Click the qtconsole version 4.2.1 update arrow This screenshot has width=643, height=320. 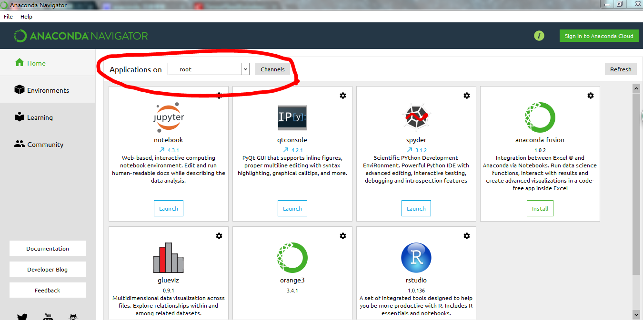tap(287, 150)
